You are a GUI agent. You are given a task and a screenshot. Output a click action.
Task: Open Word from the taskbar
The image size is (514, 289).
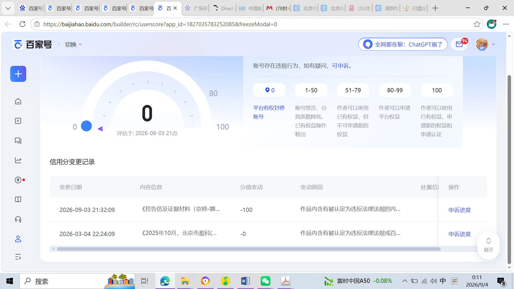pos(245,281)
